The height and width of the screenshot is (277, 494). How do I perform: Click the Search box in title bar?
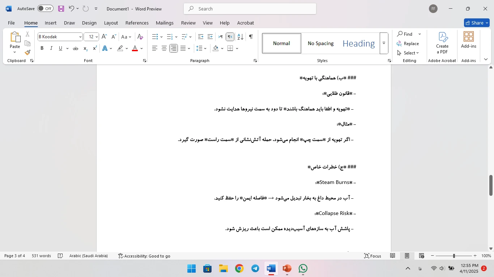[x=250, y=9]
